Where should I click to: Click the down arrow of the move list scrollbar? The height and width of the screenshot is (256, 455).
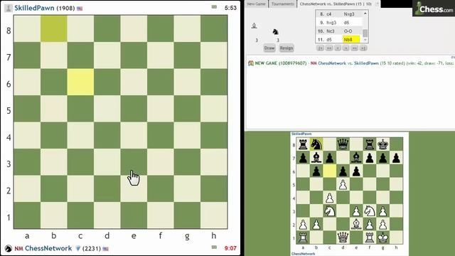[365, 40]
